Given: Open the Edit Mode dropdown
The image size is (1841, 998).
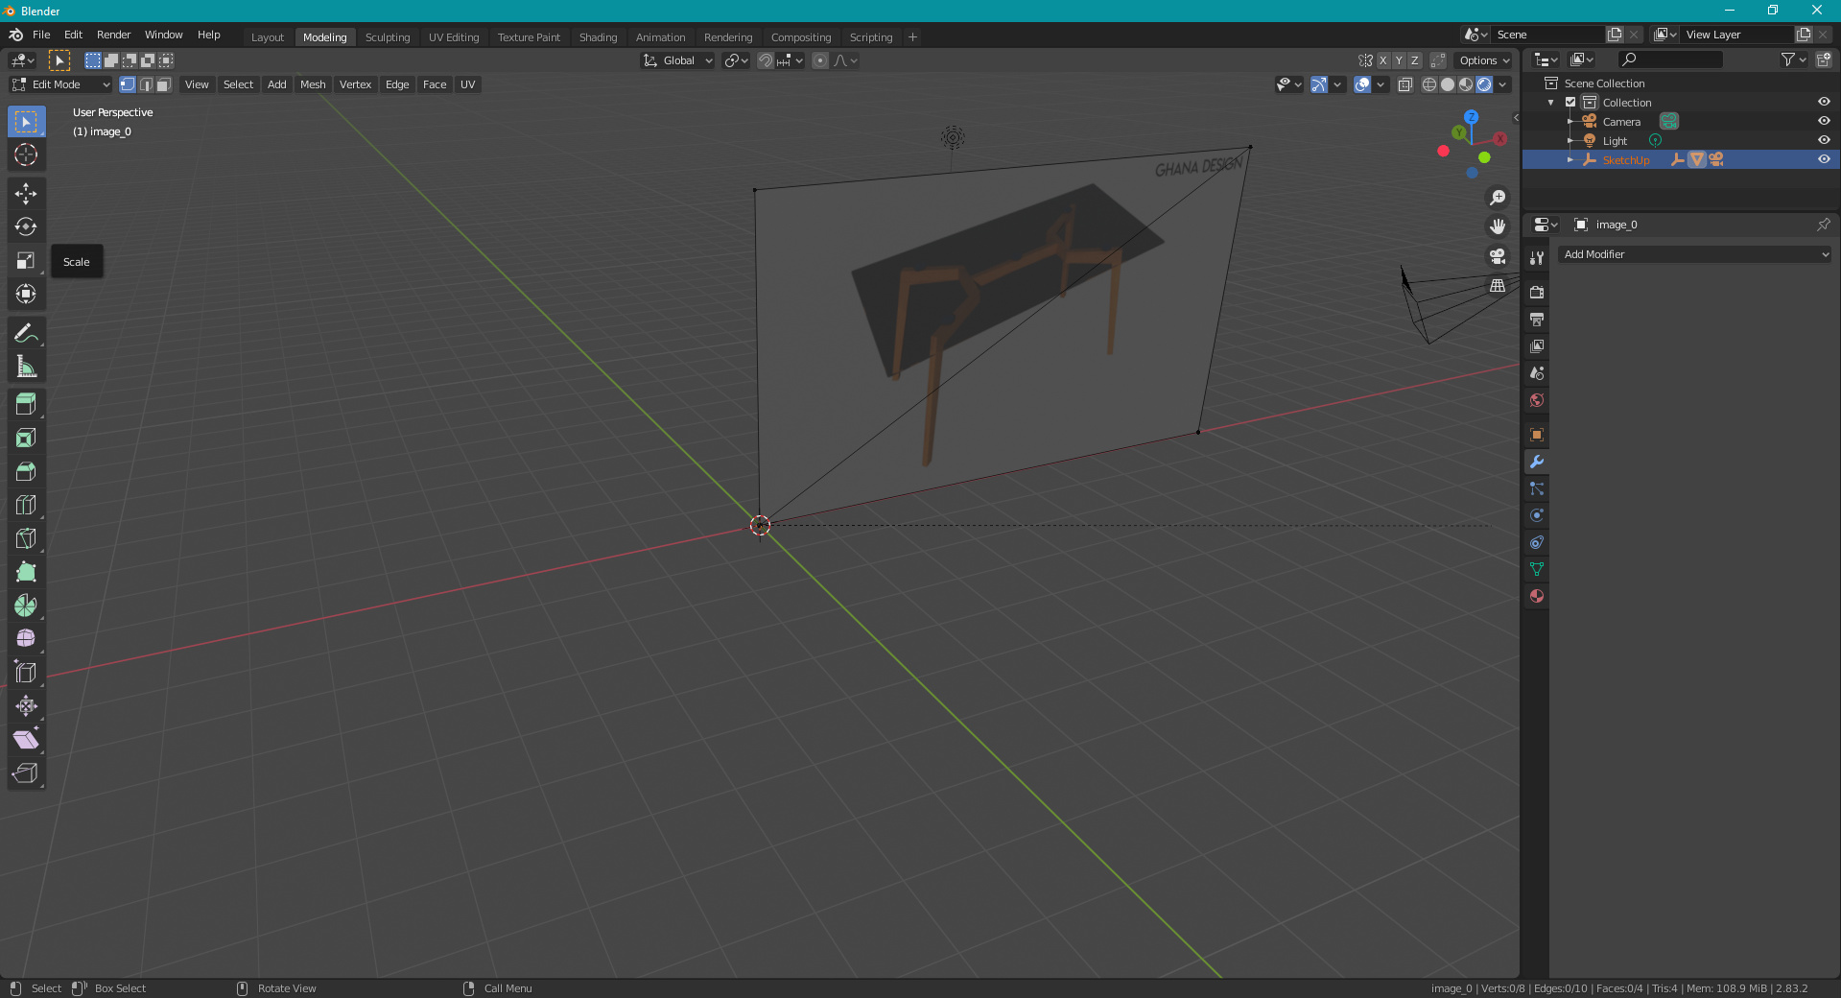Looking at the screenshot, I should click(59, 84).
